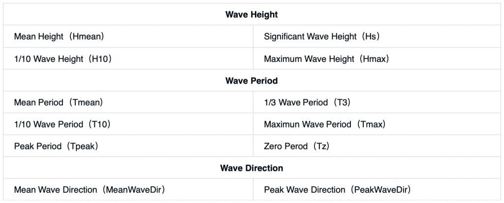
Task: Click the Wave Height section header
Action: click(252, 15)
